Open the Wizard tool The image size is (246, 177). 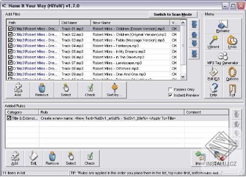(214, 42)
